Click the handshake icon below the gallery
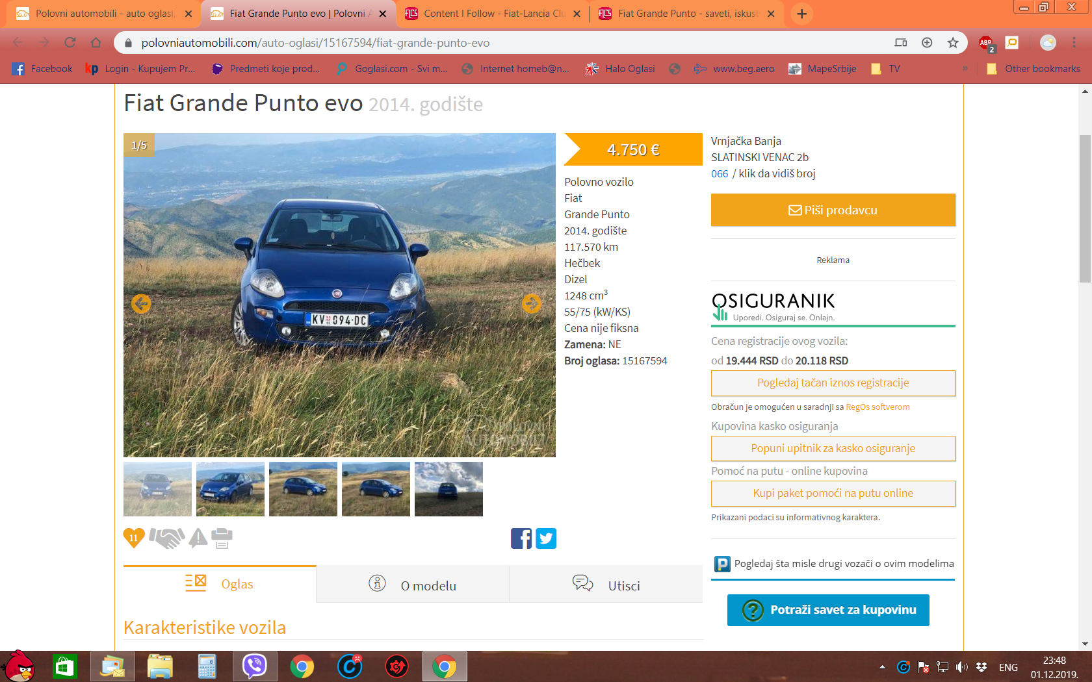This screenshot has height=682, width=1092. pyautogui.click(x=167, y=538)
